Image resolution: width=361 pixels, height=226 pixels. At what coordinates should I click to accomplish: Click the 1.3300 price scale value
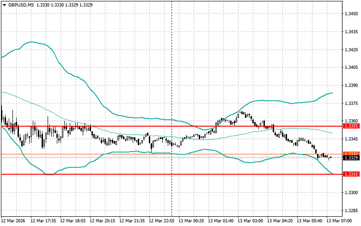351,193
